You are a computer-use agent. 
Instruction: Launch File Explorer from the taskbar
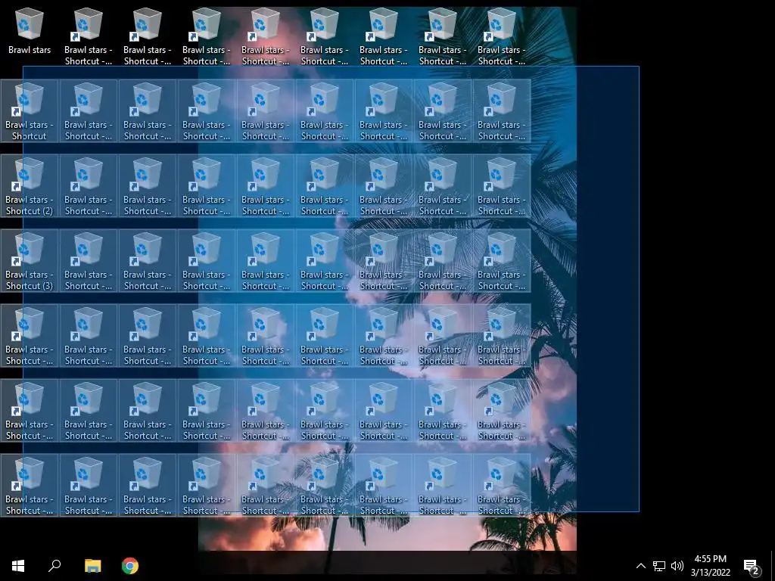pyautogui.click(x=92, y=566)
